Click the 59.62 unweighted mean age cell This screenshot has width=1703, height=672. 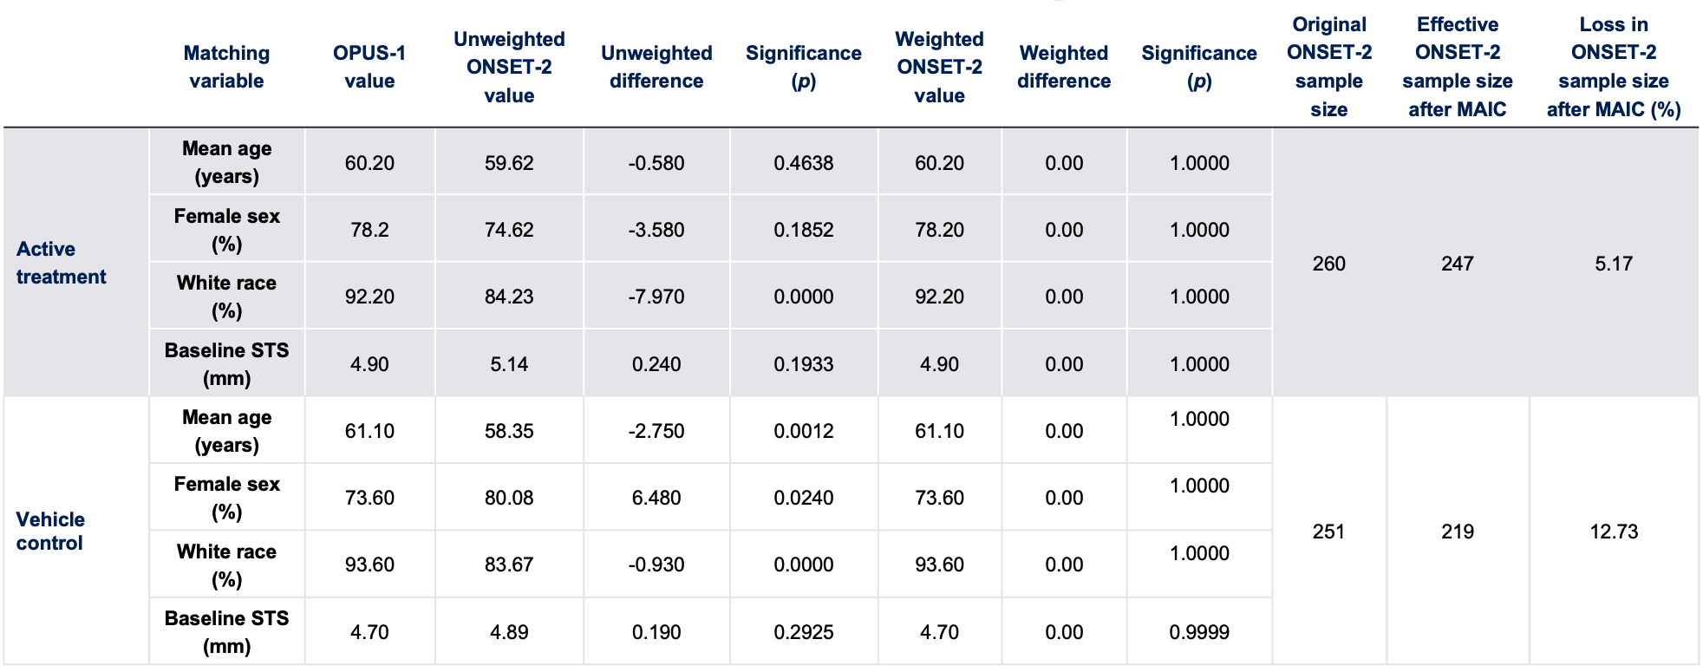click(509, 163)
